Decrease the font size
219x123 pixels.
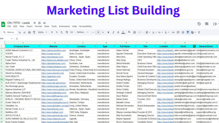pos(93,32)
